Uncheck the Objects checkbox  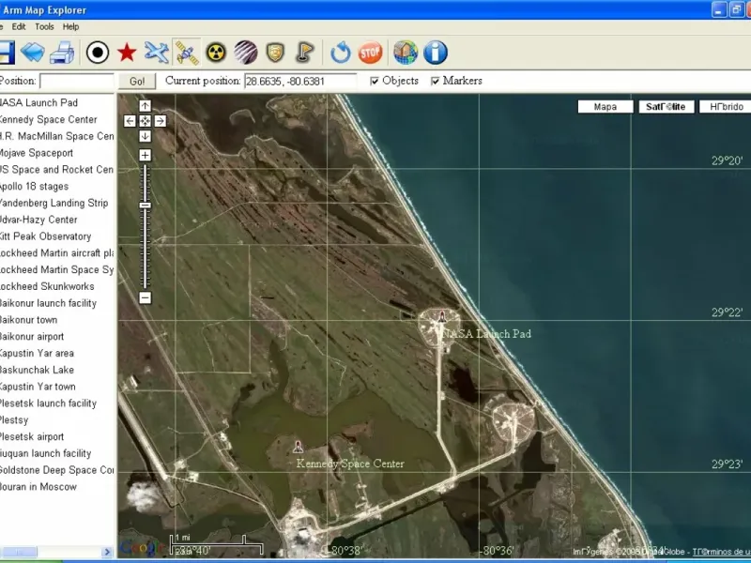(375, 82)
